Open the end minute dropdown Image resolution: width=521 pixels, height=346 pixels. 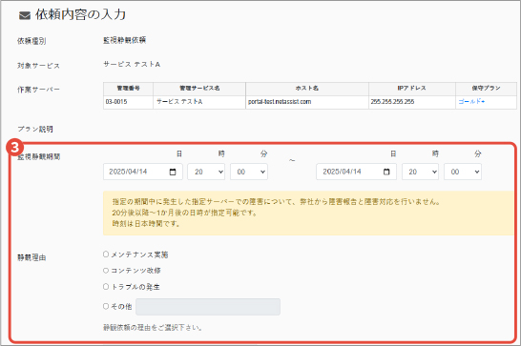tap(463, 172)
